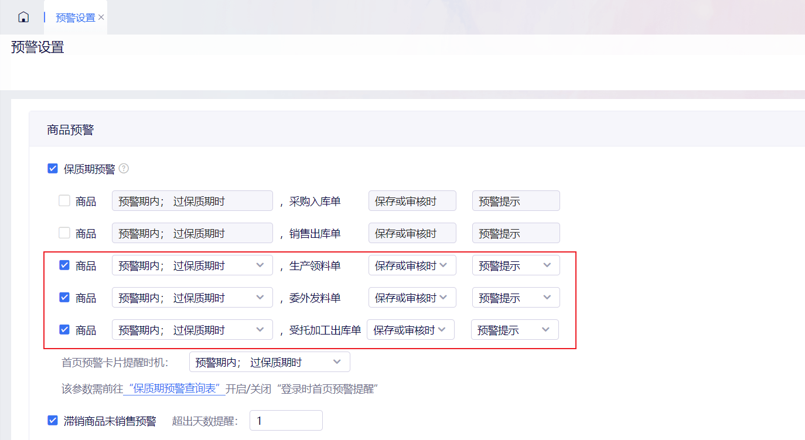Click the 销售出库单 label
This screenshot has width=805, height=440.
pyautogui.click(x=315, y=234)
